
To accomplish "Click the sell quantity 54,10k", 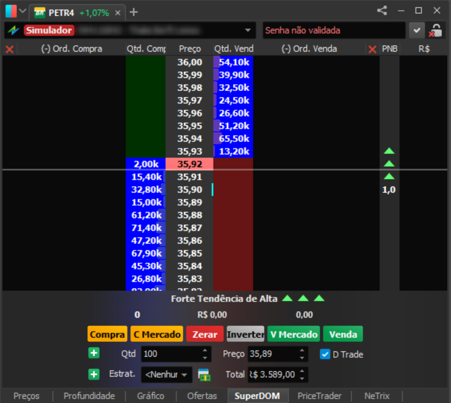I will (233, 62).
